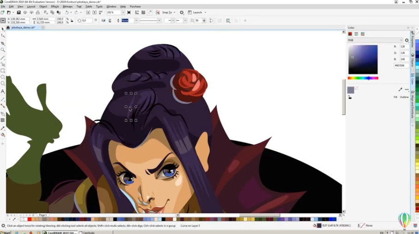Select the Interactive Fill tool
419x234 pixels.
pyautogui.click(x=3, y=135)
